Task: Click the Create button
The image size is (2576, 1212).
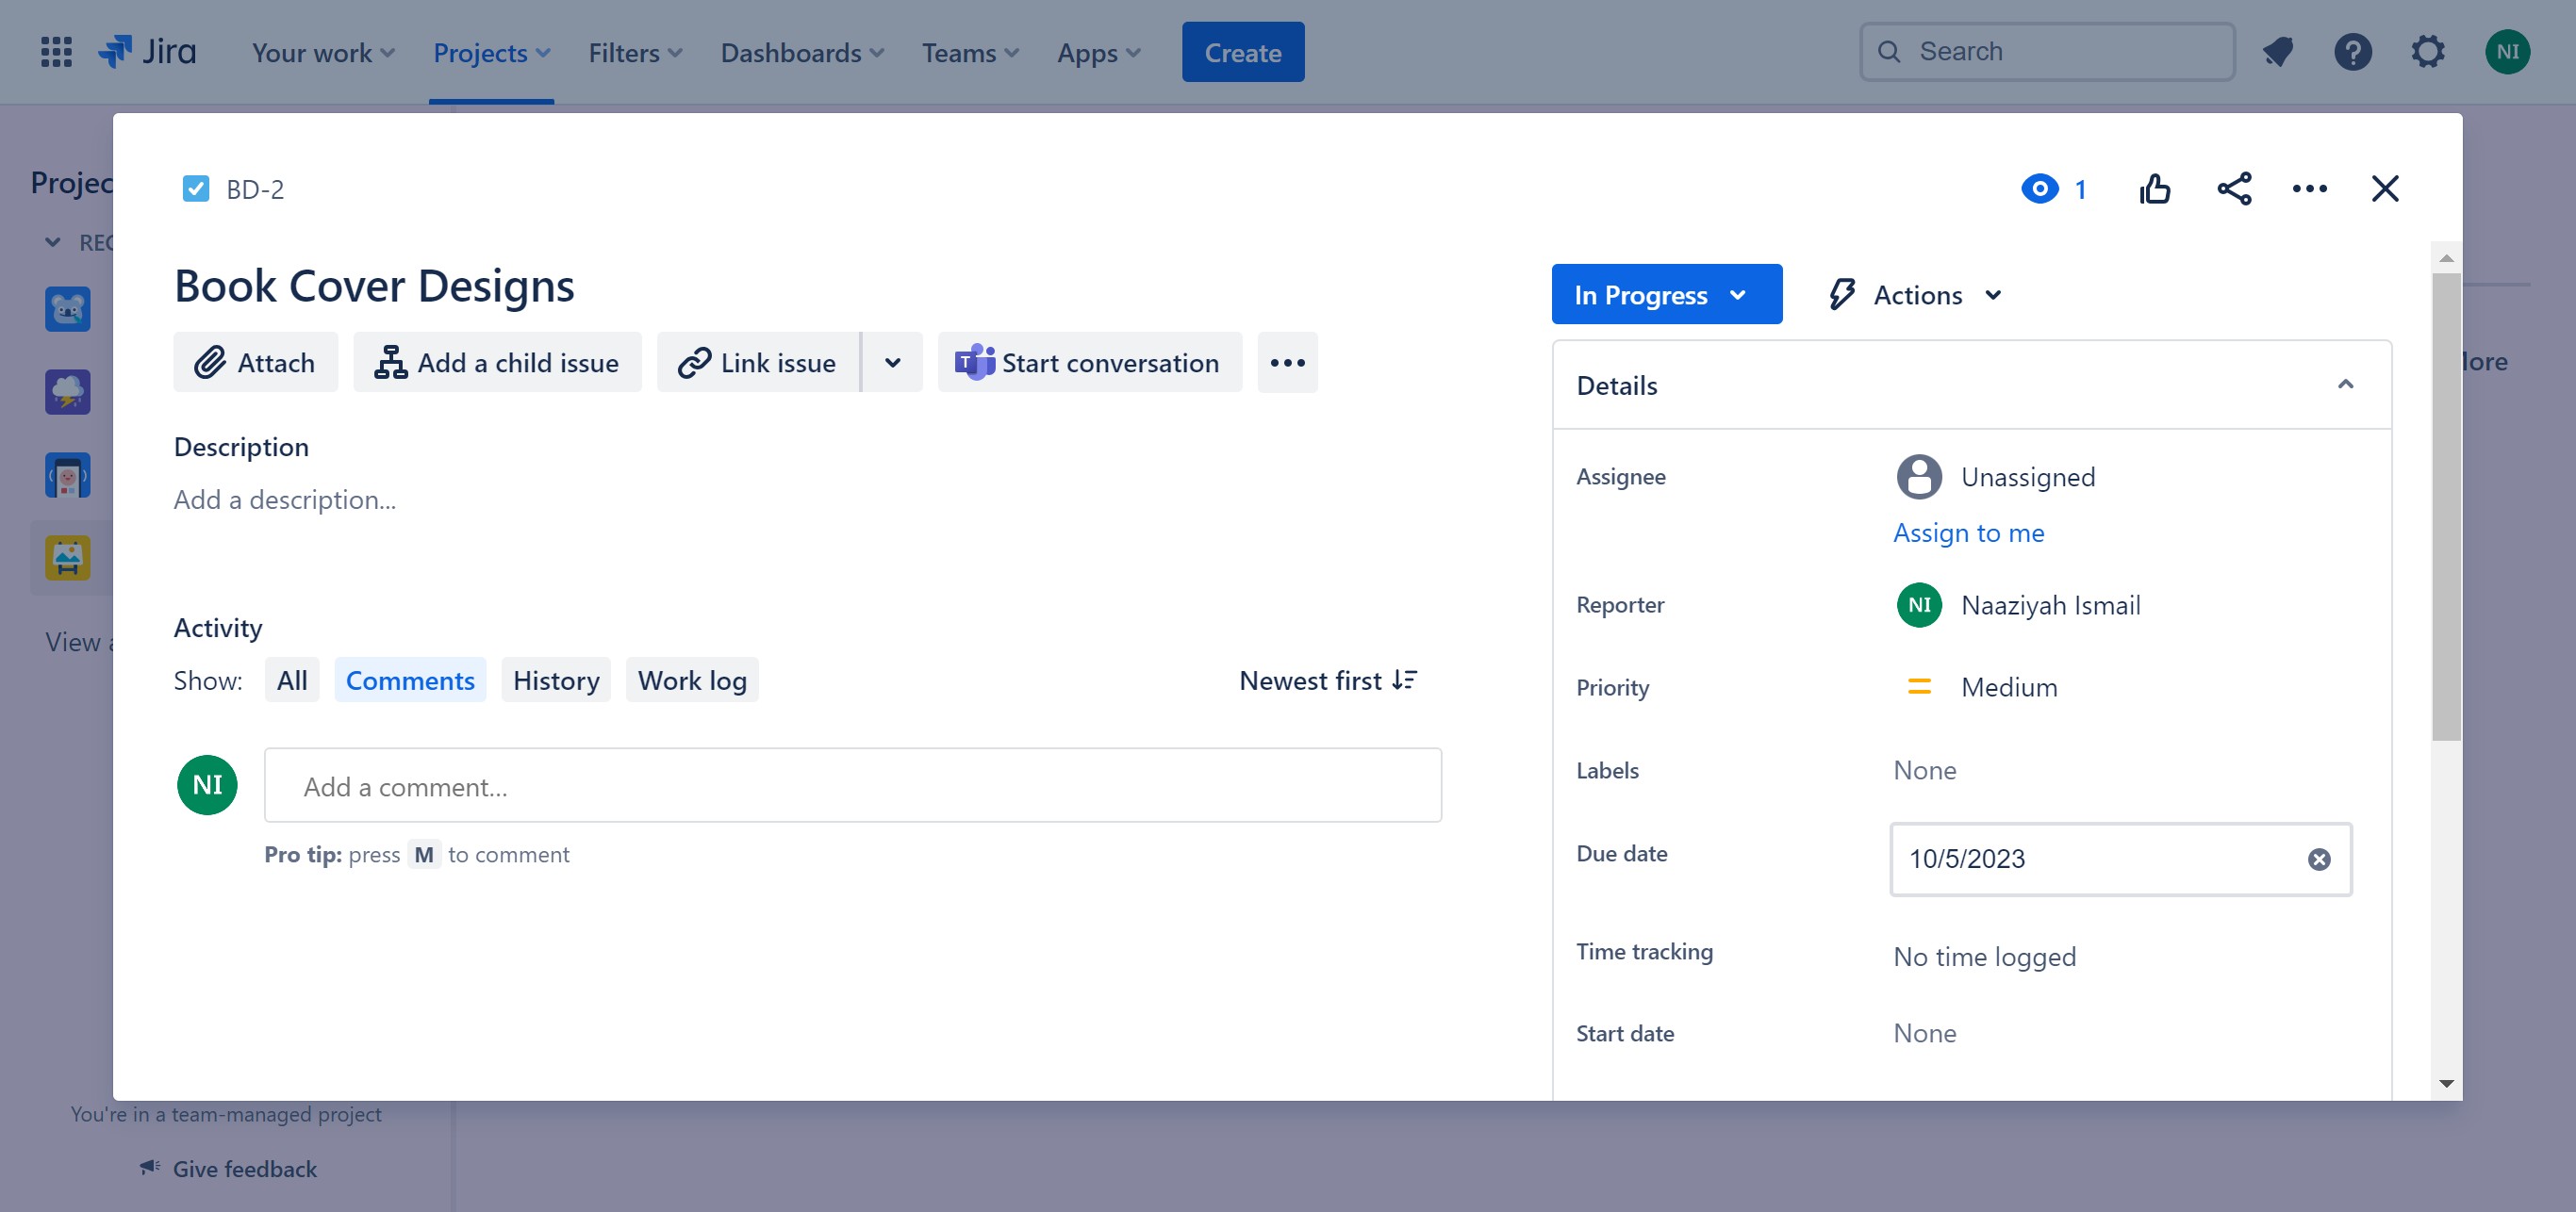Action: tap(1242, 52)
